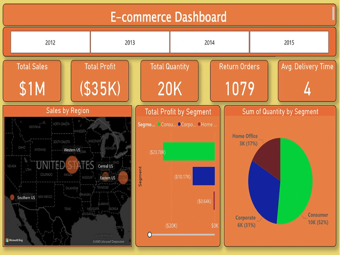The height and width of the screenshot is (255, 341).
Task: Toggle the 2014 year filter
Action: [x=209, y=42]
